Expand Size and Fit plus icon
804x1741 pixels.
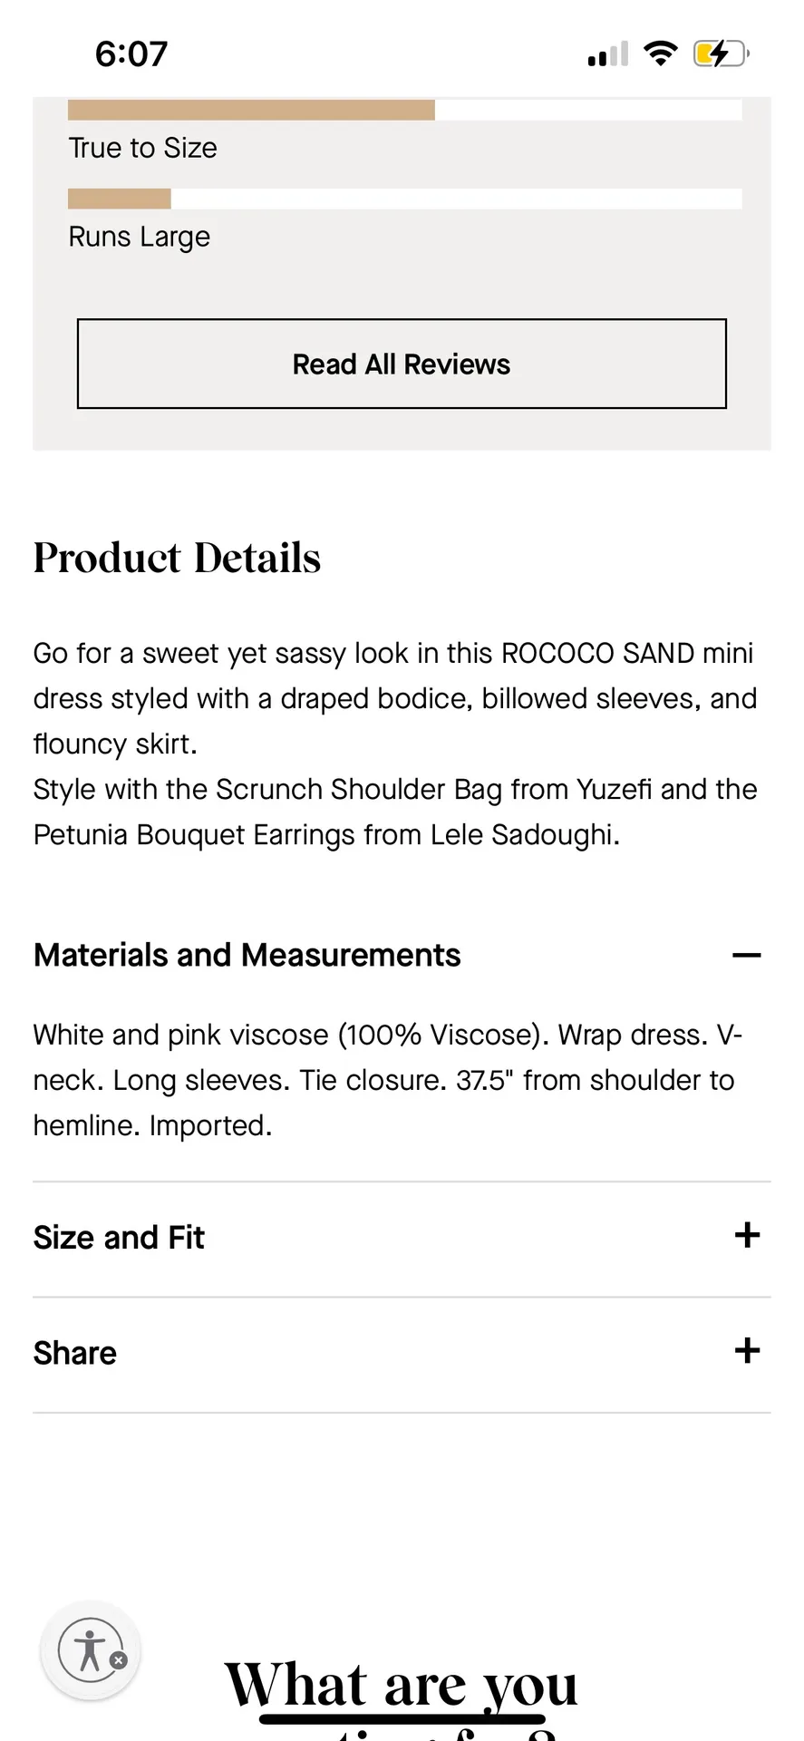(746, 1235)
